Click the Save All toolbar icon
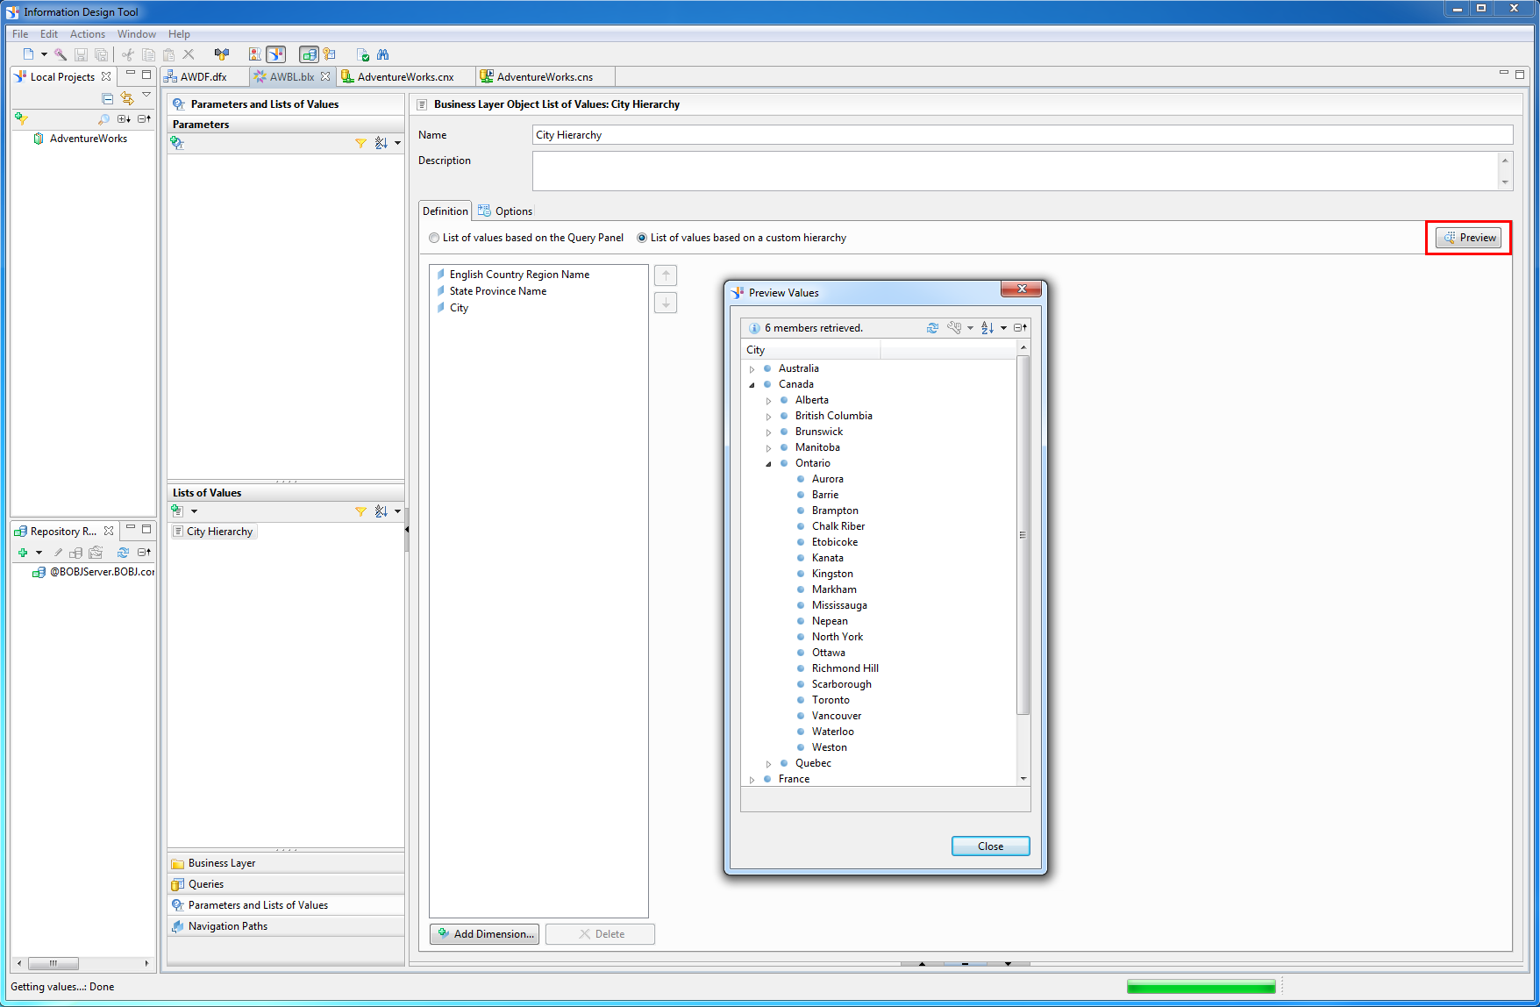Viewport: 1540px width, 1007px height. tap(101, 54)
